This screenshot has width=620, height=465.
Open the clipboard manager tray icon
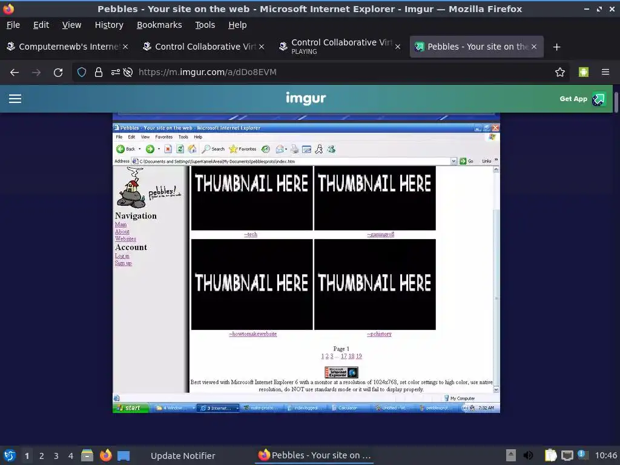tap(550, 455)
